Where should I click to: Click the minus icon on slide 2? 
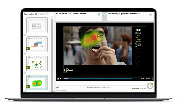(29, 38)
